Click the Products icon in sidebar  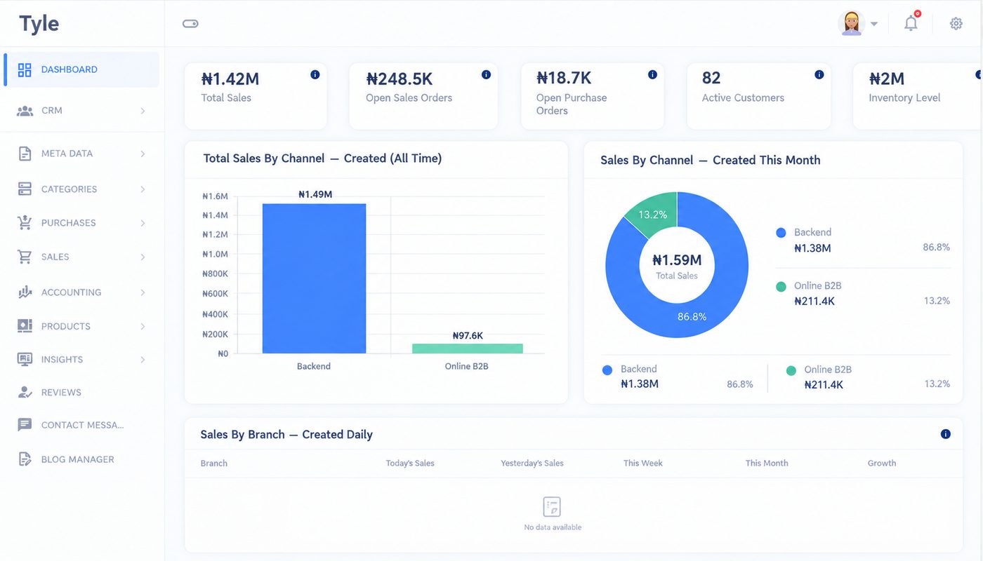(x=25, y=326)
